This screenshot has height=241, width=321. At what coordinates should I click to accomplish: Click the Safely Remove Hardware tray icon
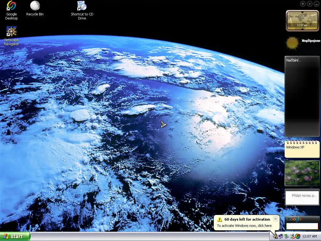287,237
